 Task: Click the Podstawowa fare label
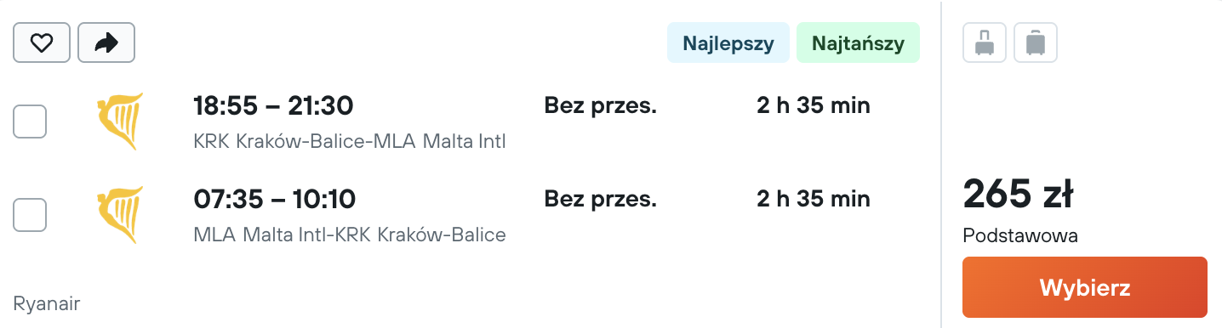click(x=1020, y=236)
